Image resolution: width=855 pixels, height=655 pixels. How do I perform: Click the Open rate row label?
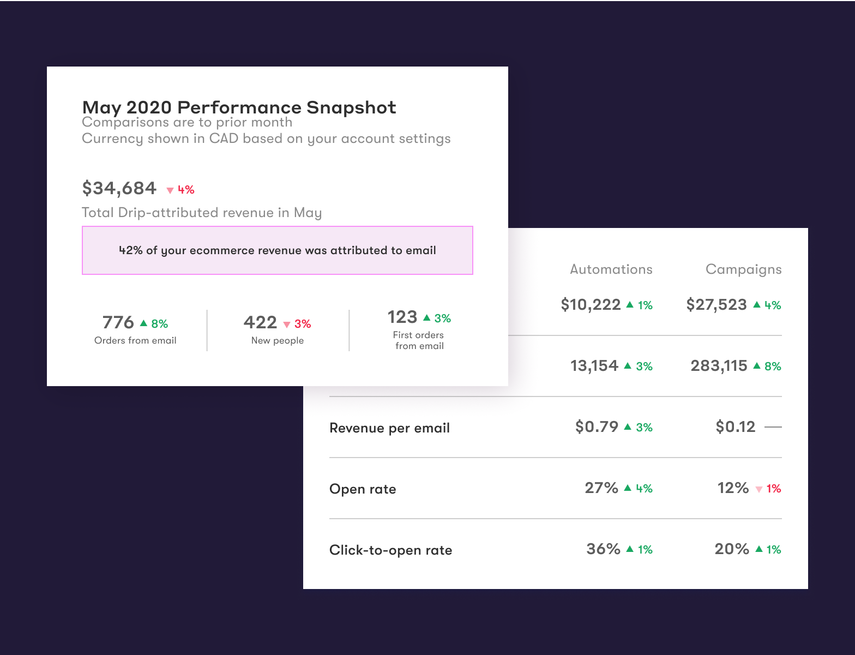click(x=363, y=489)
